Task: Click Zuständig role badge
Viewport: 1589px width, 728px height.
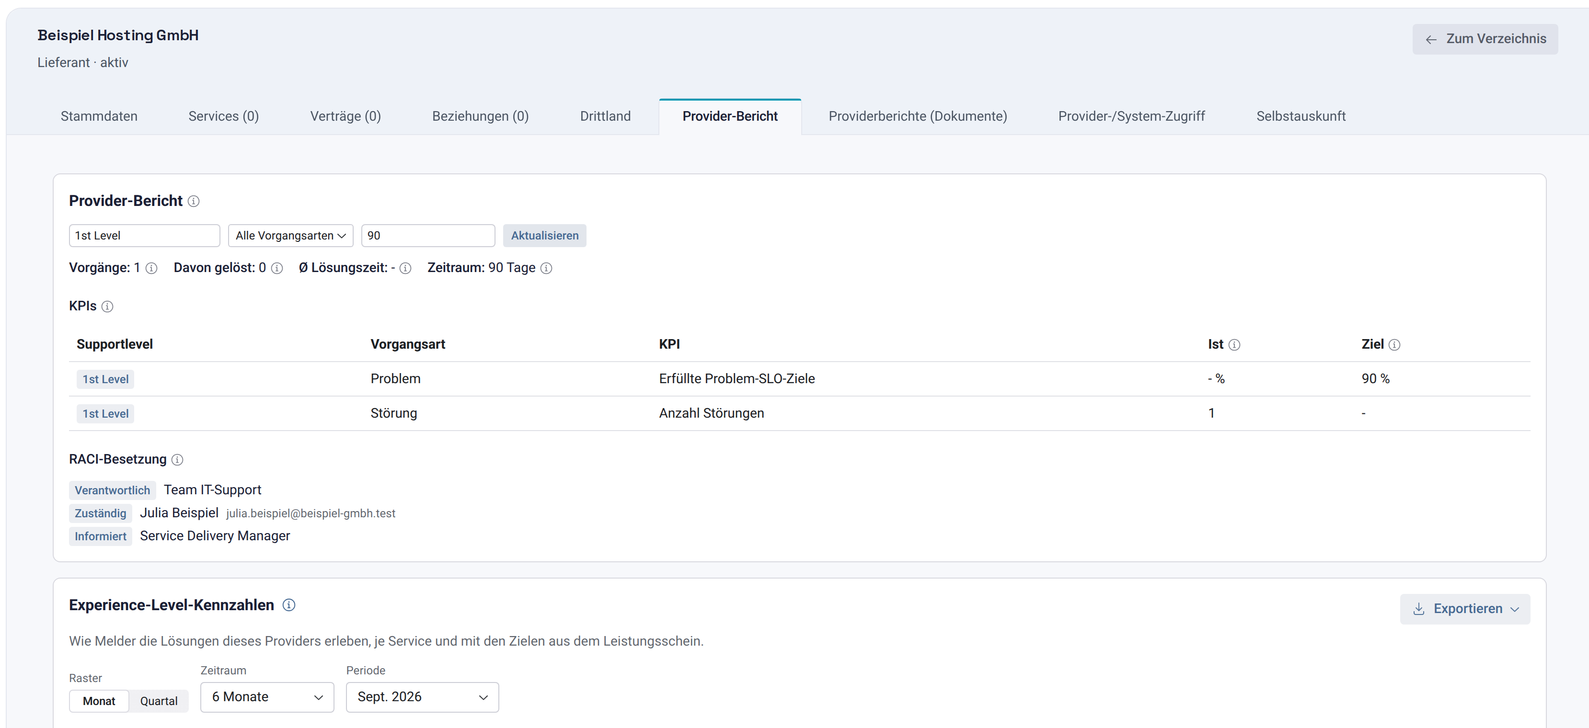Action: pyautogui.click(x=101, y=513)
